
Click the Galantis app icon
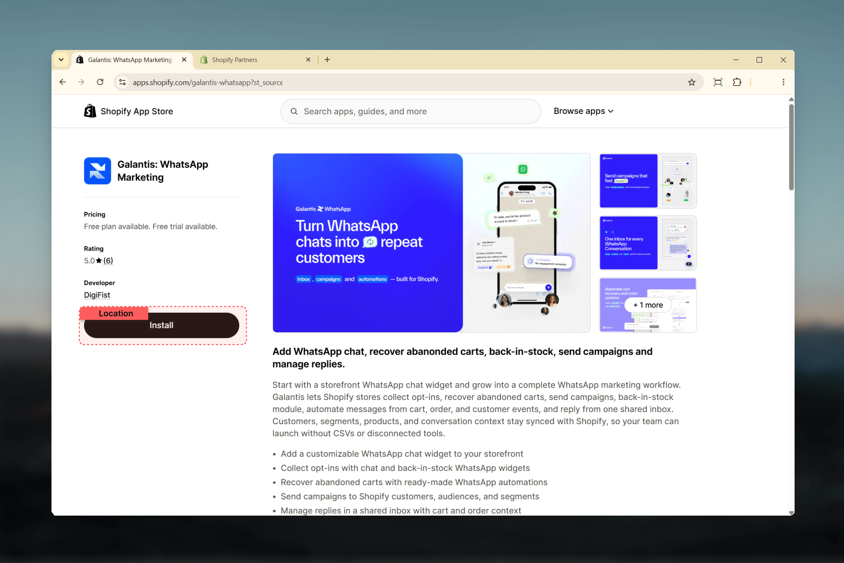click(98, 171)
